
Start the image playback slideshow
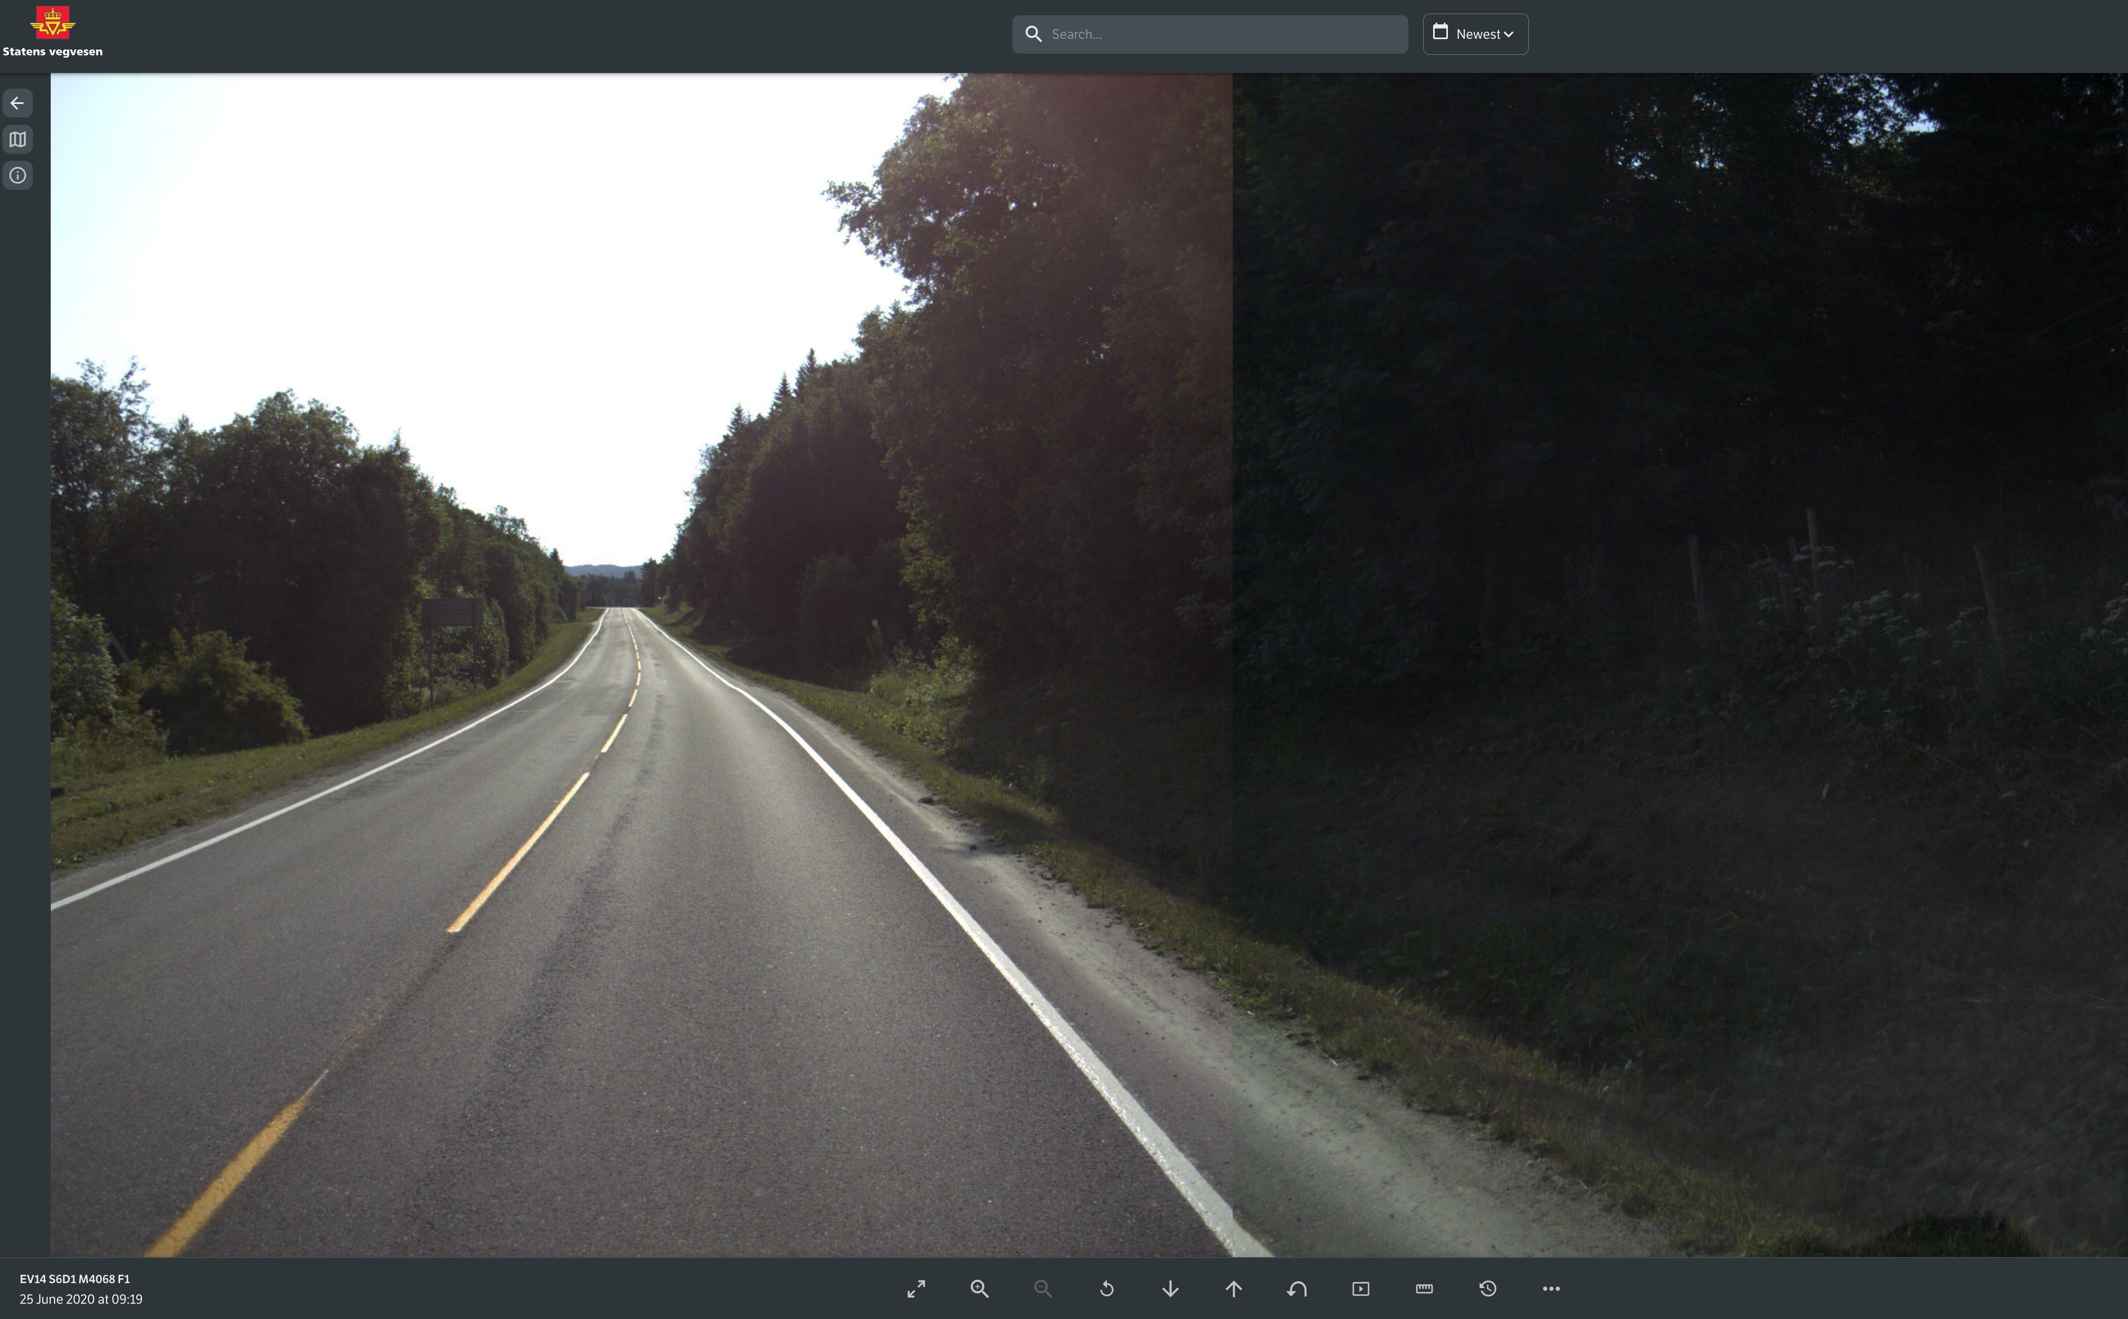coord(1361,1288)
